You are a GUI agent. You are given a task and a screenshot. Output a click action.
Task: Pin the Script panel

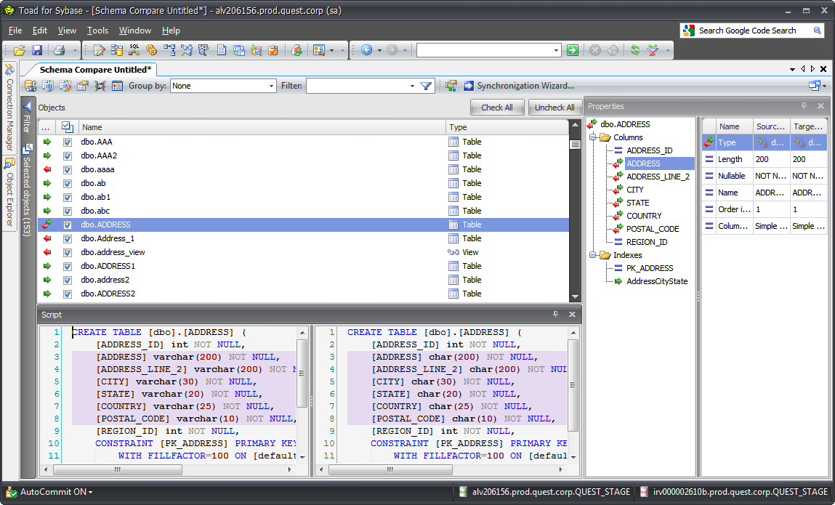[x=555, y=315]
